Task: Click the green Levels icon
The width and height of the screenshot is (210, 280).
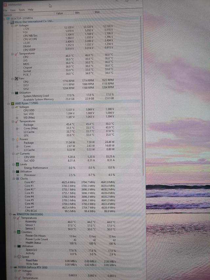Action: 17,164
